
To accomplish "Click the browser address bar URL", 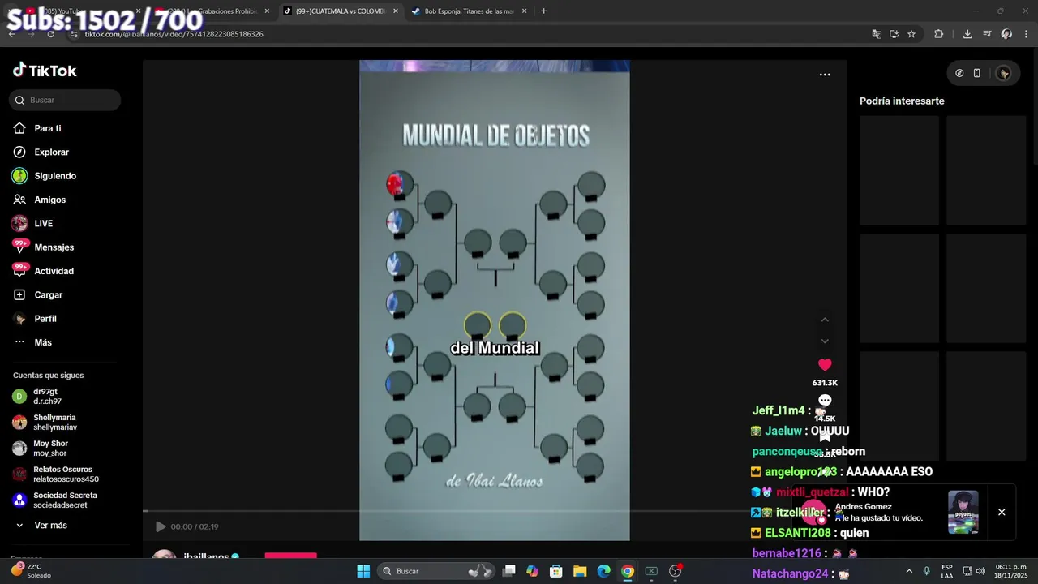I will coord(174,34).
